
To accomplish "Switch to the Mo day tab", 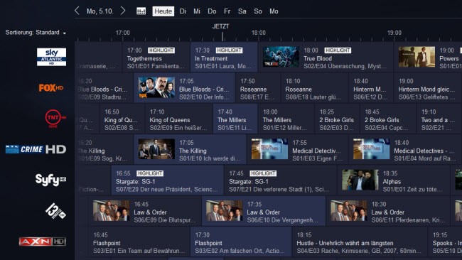I will pos(274,11).
